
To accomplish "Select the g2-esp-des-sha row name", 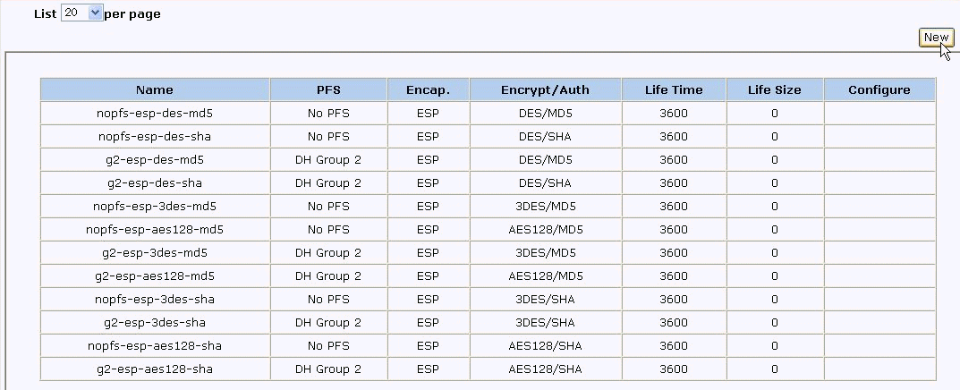I will 155,183.
